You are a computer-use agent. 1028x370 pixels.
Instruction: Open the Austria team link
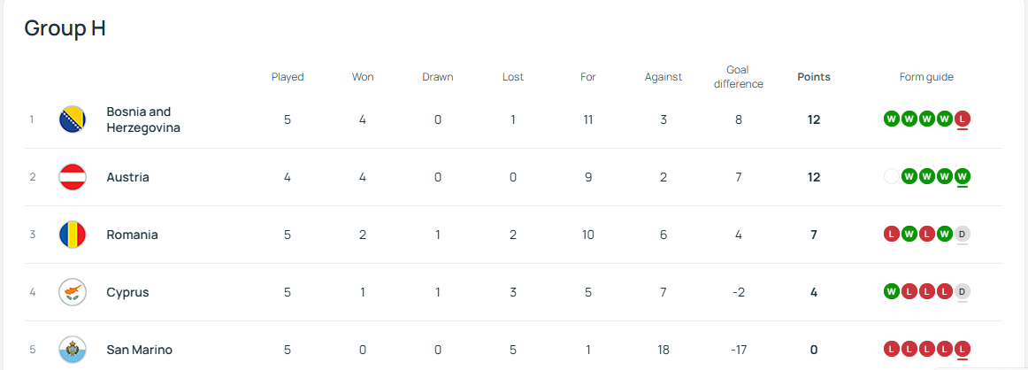127,177
